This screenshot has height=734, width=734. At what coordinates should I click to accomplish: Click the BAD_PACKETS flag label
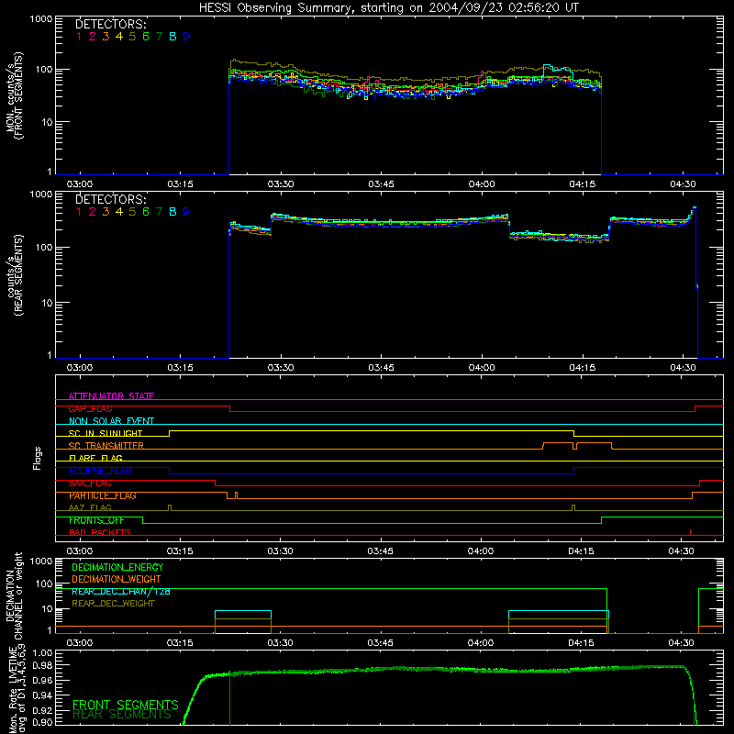point(100,532)
